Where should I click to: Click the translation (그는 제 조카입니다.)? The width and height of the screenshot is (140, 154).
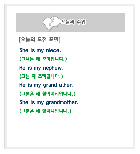[41, 76]
